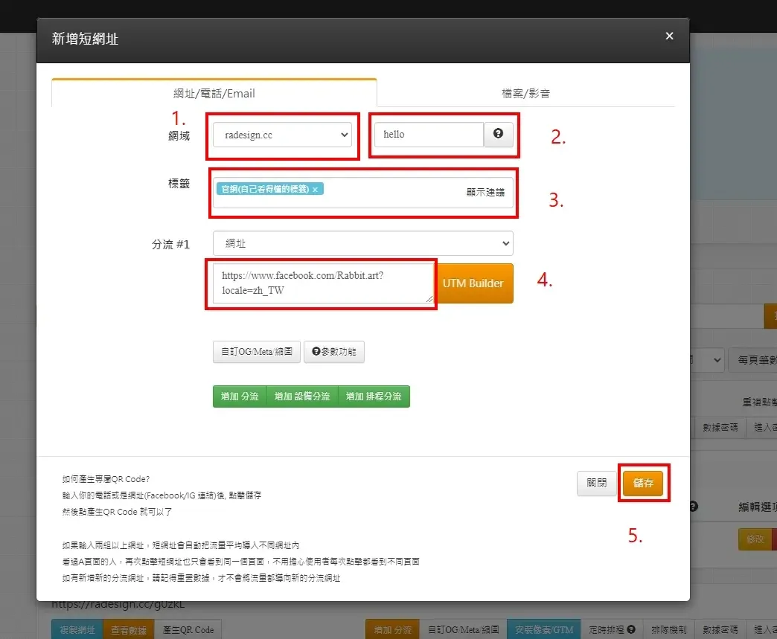Click 產生QR Code in the background page
This screenshot has width=777, height=639.
point(188,629)
